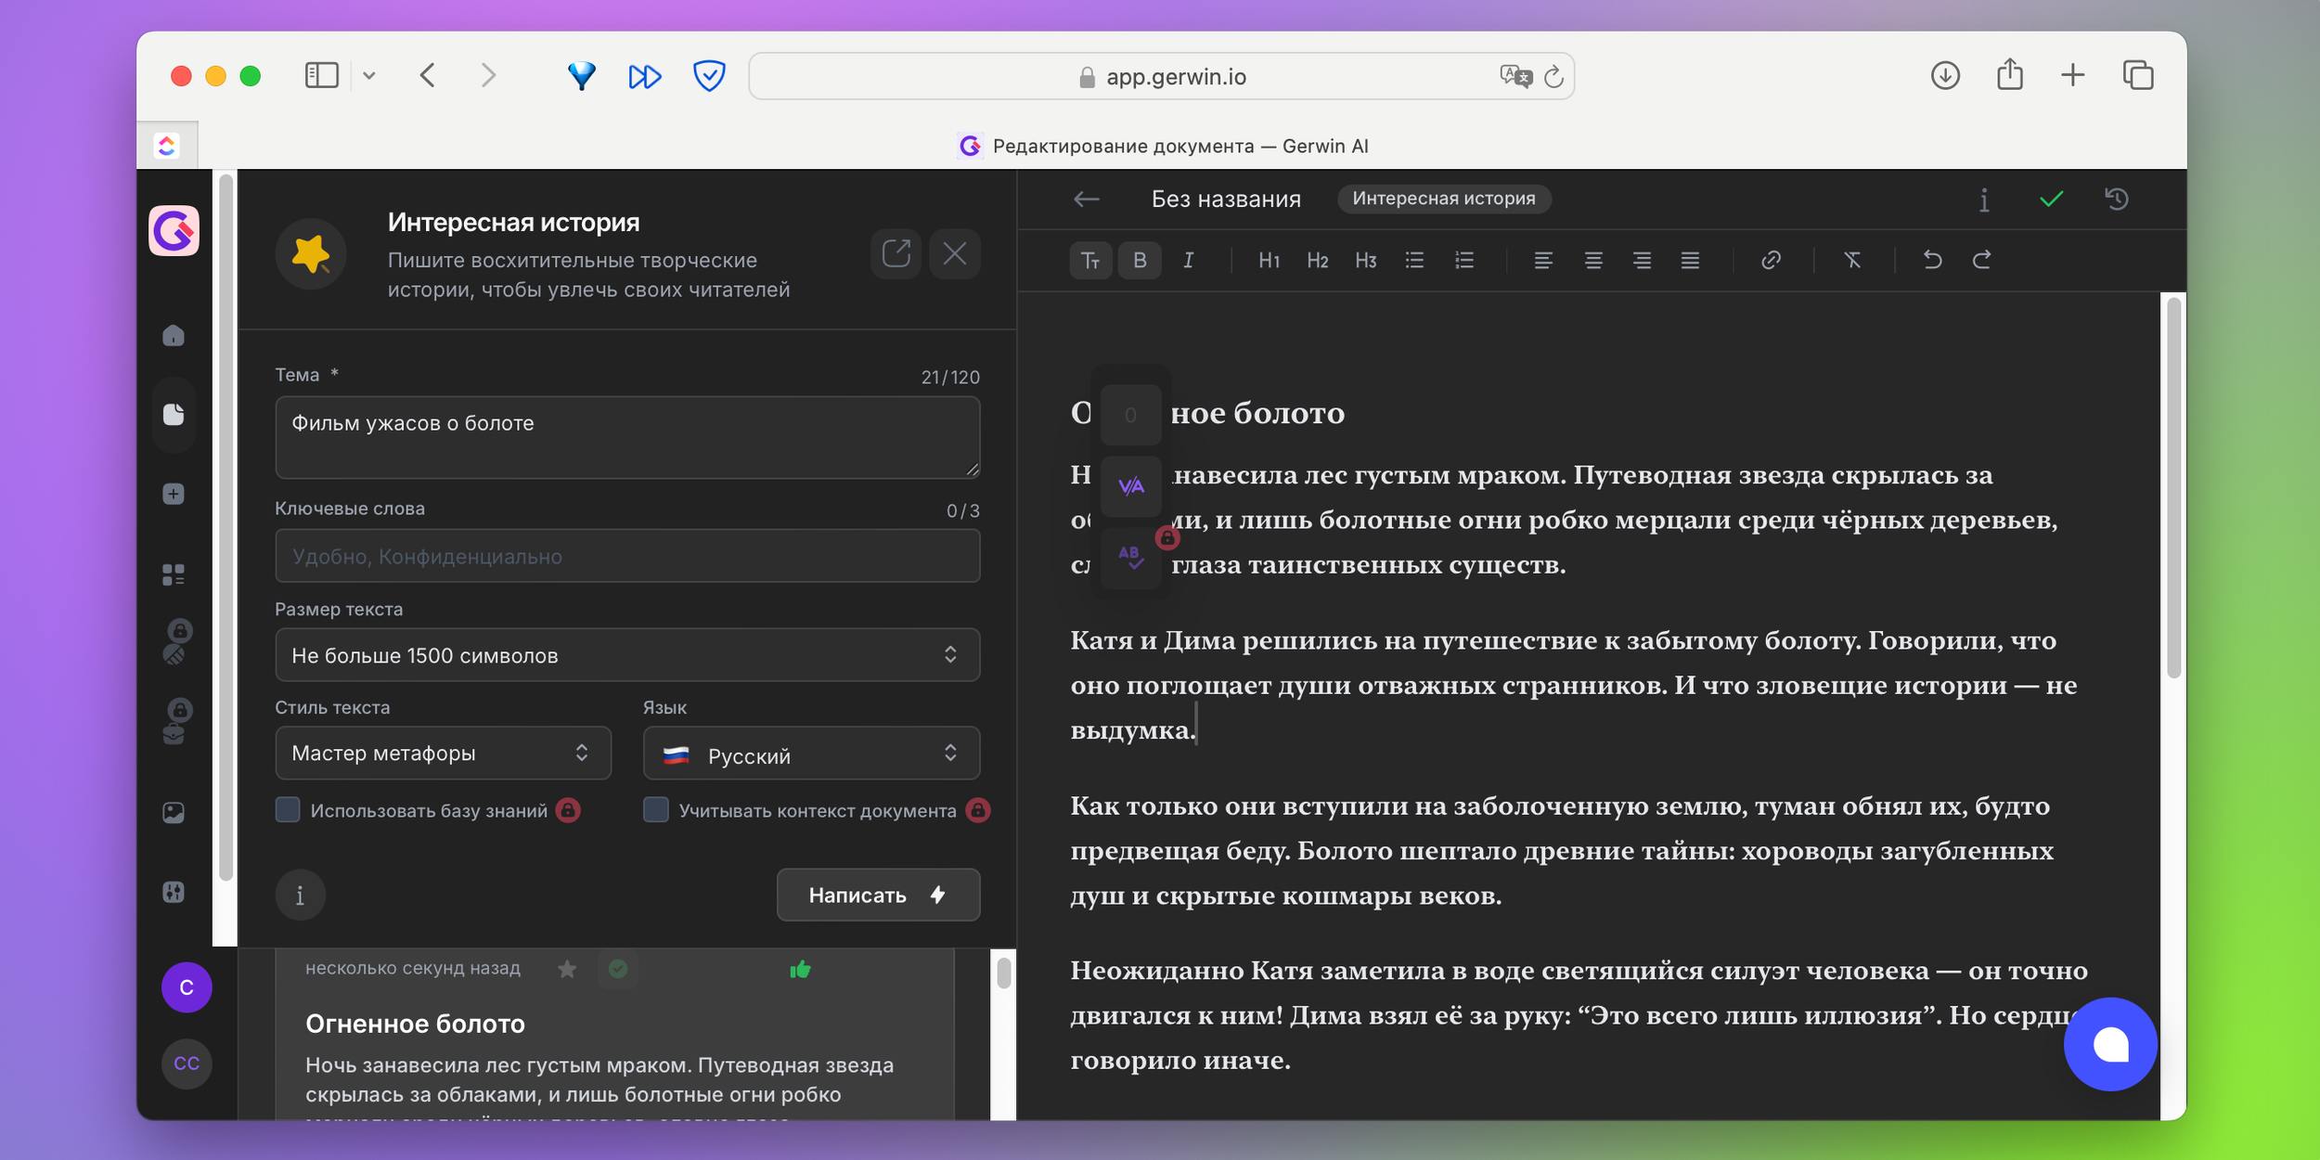
Task: Open Огненное болото result card title
Action: pyautogui.click(x=415, y=1024)
